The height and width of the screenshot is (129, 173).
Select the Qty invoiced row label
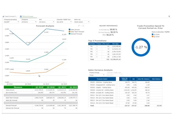[x=11, y=93]
